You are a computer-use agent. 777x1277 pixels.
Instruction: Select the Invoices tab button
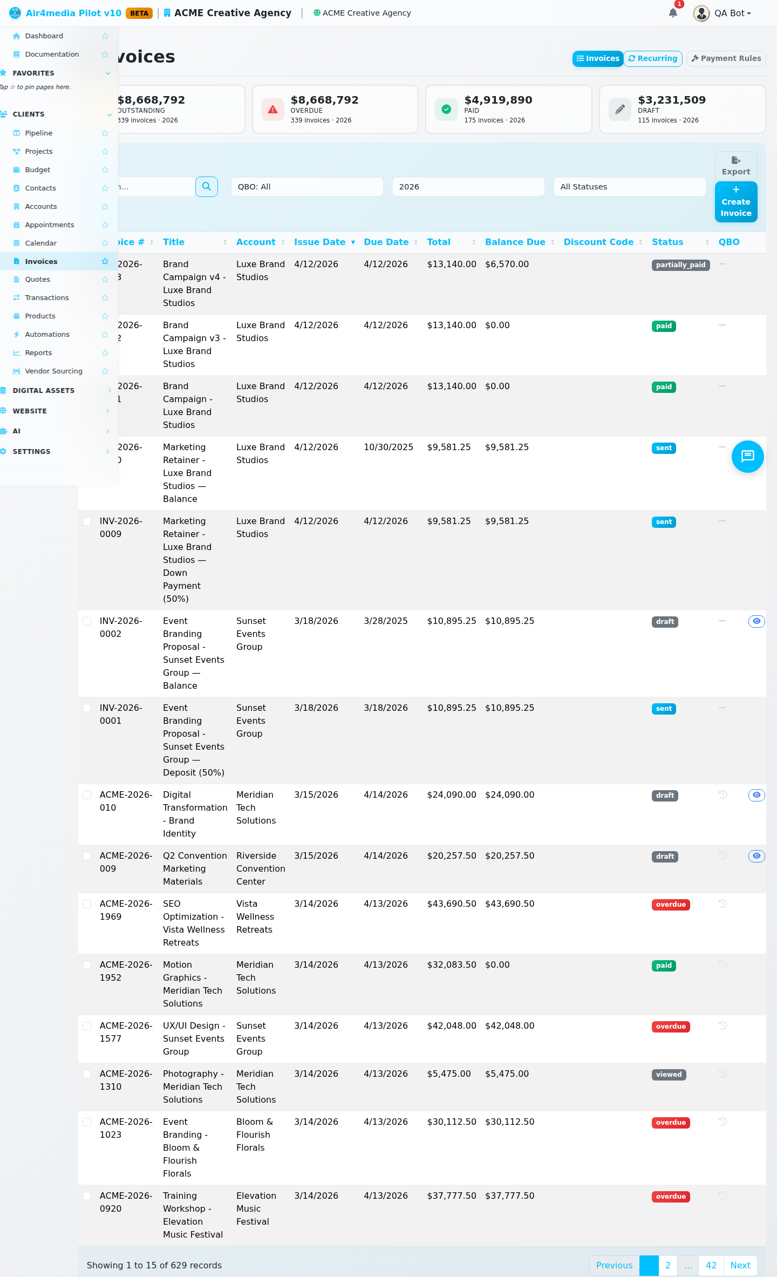598,58
